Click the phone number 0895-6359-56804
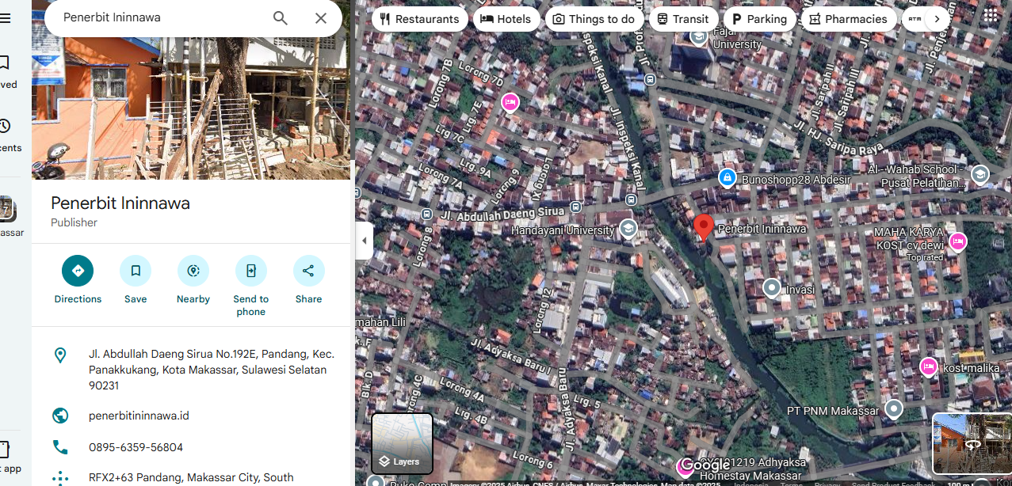This screenshot has height=486, width=1012. click(x=136, y=447)
